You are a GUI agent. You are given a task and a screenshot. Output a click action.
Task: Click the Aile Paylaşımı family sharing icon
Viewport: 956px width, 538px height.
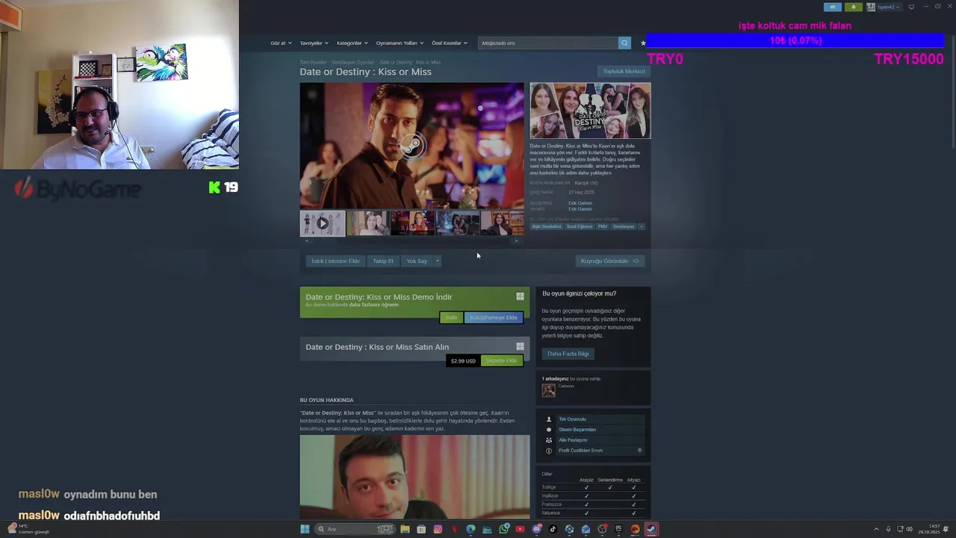pos(549,440)
